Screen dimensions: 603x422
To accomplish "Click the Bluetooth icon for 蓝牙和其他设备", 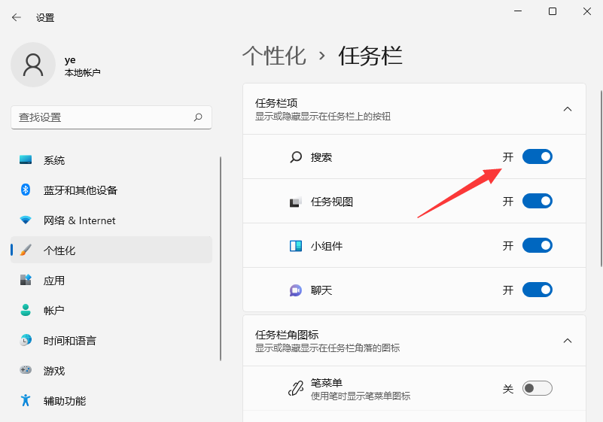I will [26, 190].
